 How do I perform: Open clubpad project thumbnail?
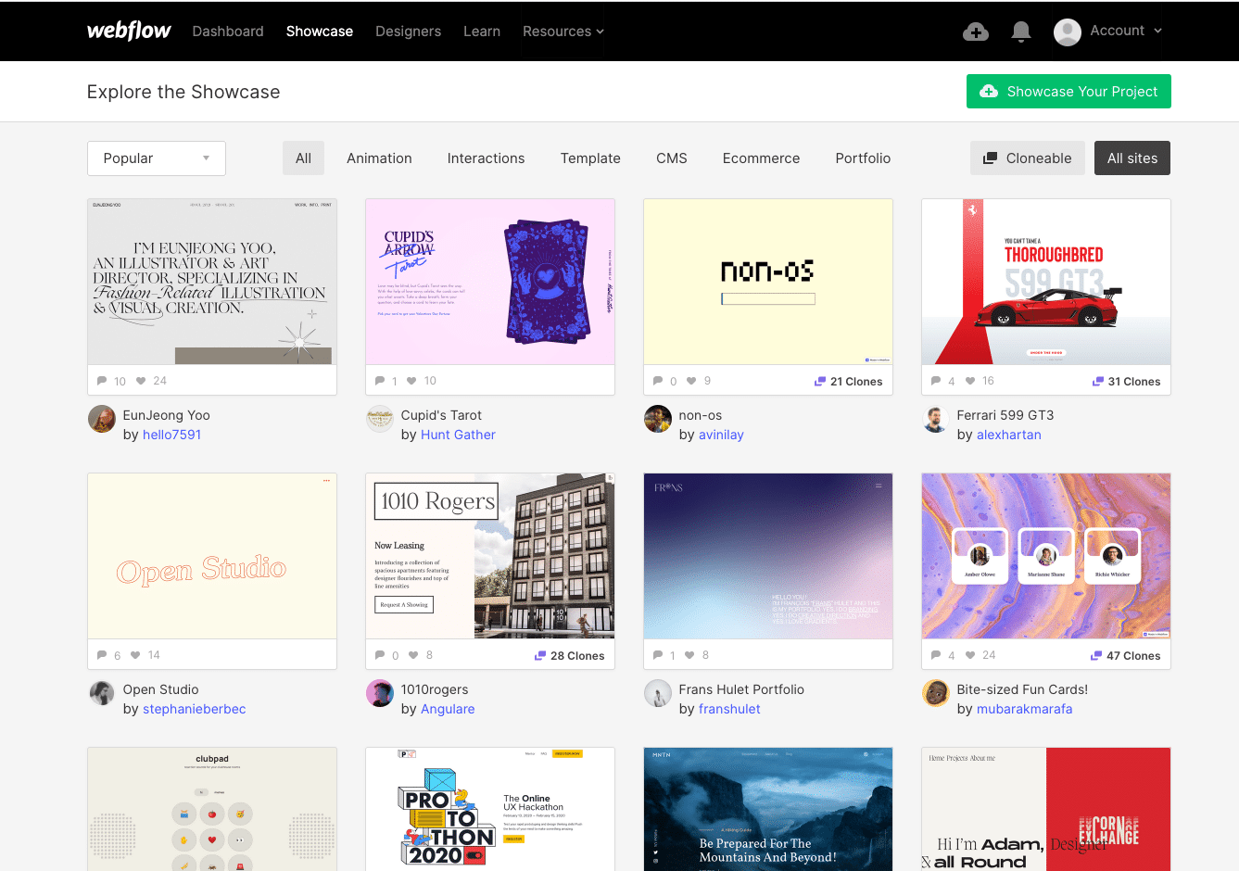coord(212,809)
